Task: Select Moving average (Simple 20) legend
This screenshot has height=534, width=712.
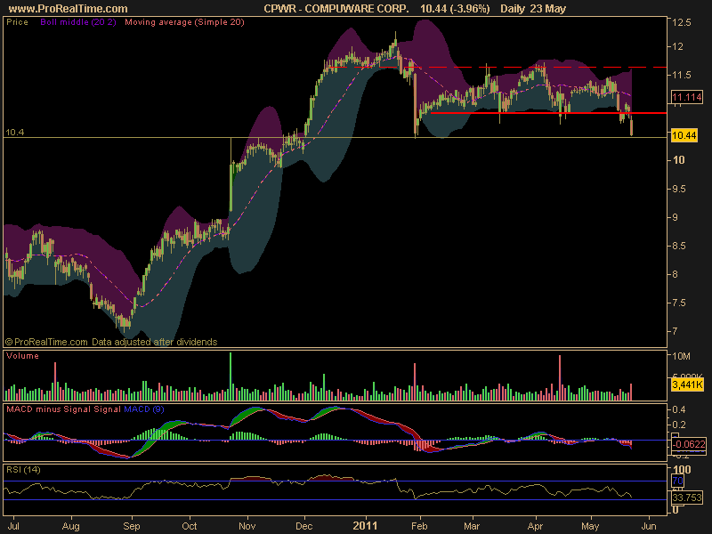Action: [x=184, y=21]
